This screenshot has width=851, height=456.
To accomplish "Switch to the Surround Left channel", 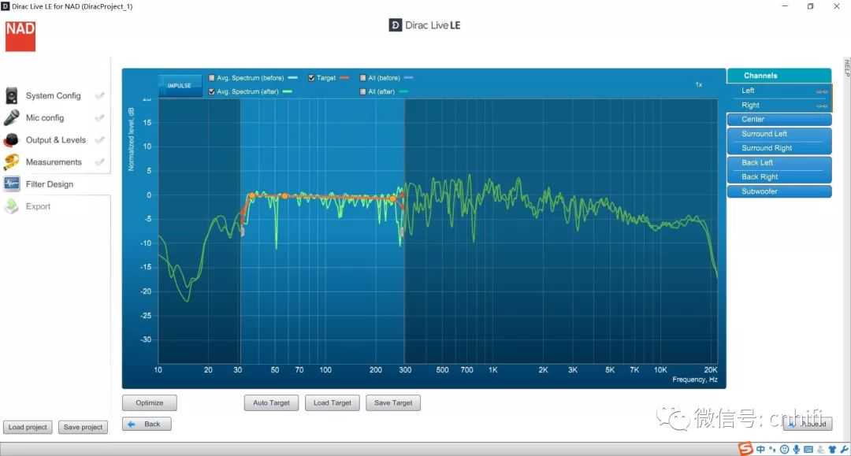I will [779, 134].
